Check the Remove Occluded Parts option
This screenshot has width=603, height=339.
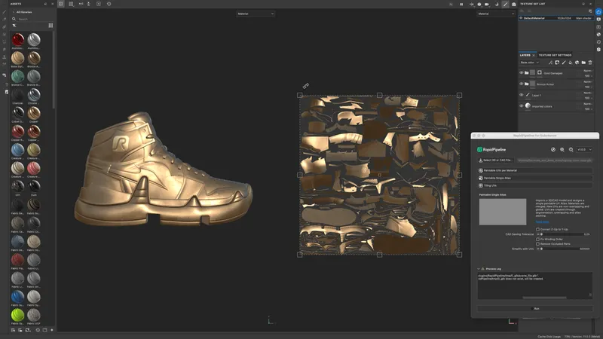click(x=538, y=244)
